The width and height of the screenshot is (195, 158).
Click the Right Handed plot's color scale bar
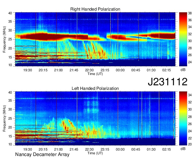(x=183, y=39)
